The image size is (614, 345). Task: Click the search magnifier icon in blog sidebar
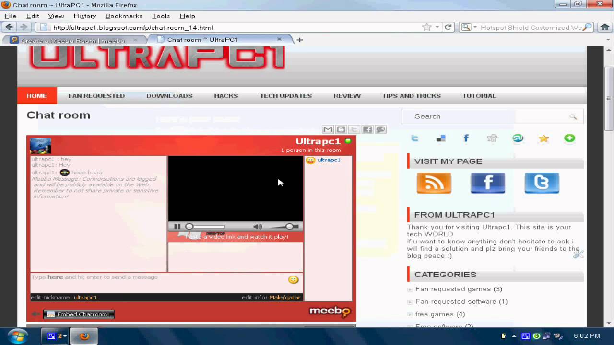(573, 116)
